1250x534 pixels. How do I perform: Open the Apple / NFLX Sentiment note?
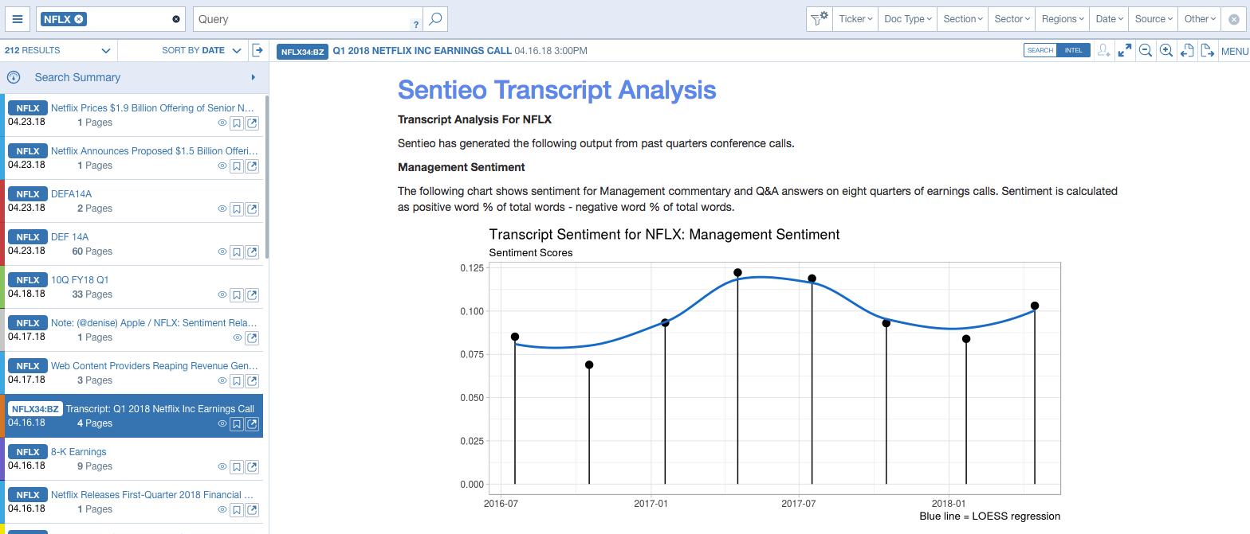point(154,323)
